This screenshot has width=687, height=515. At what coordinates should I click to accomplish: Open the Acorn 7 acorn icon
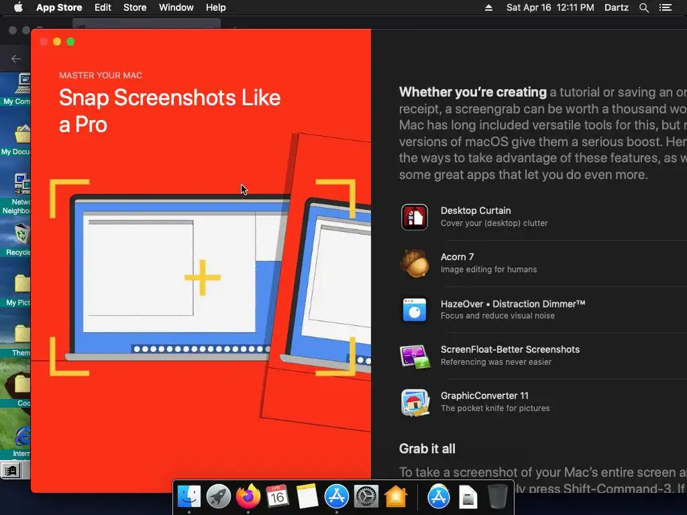(x=414, y=263)
